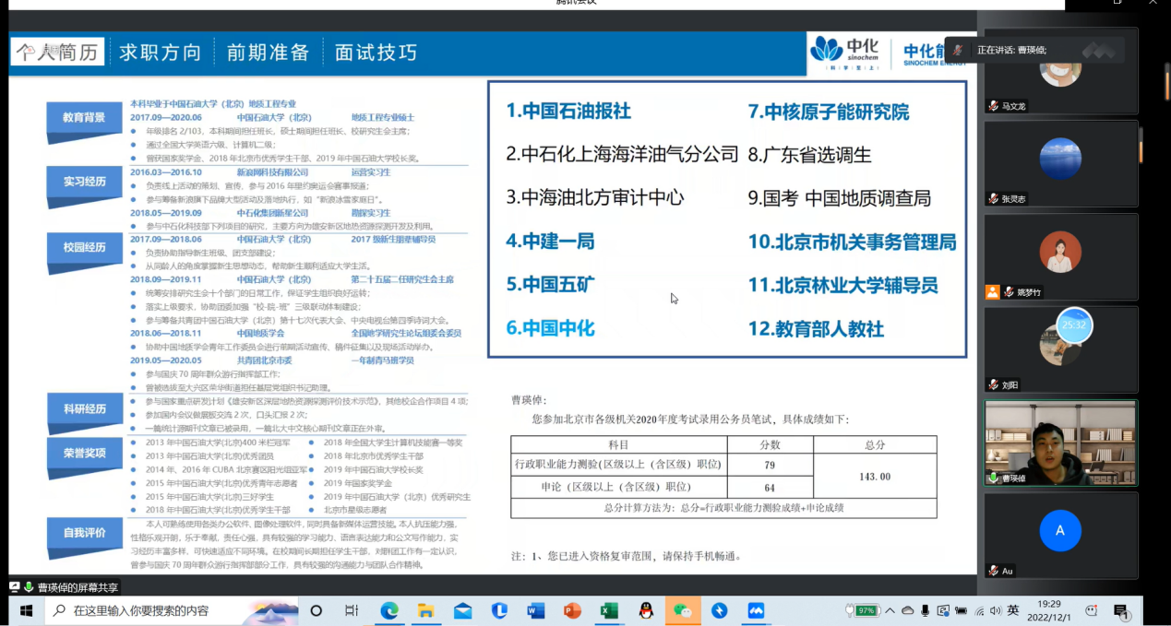Viewport: 1171px width, 626px height.
Task: Open the Mail app in taskbar
Action: coord(462,610)
